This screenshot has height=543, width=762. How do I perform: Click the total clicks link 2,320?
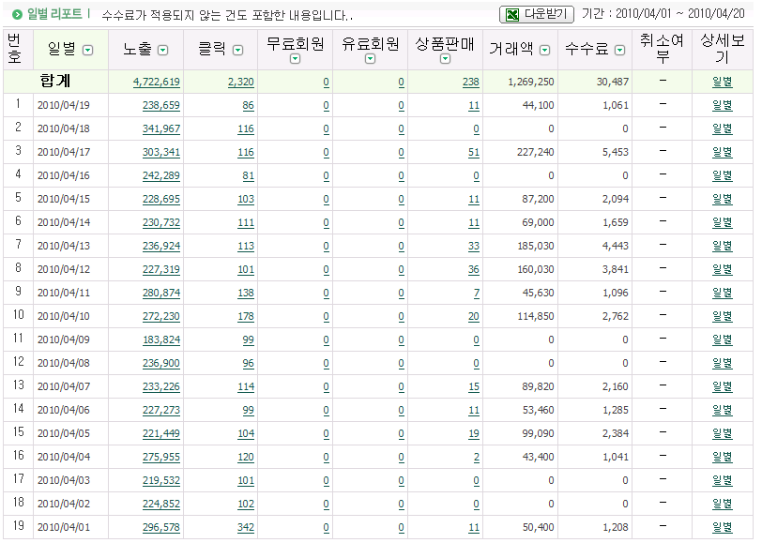point(241,83)
